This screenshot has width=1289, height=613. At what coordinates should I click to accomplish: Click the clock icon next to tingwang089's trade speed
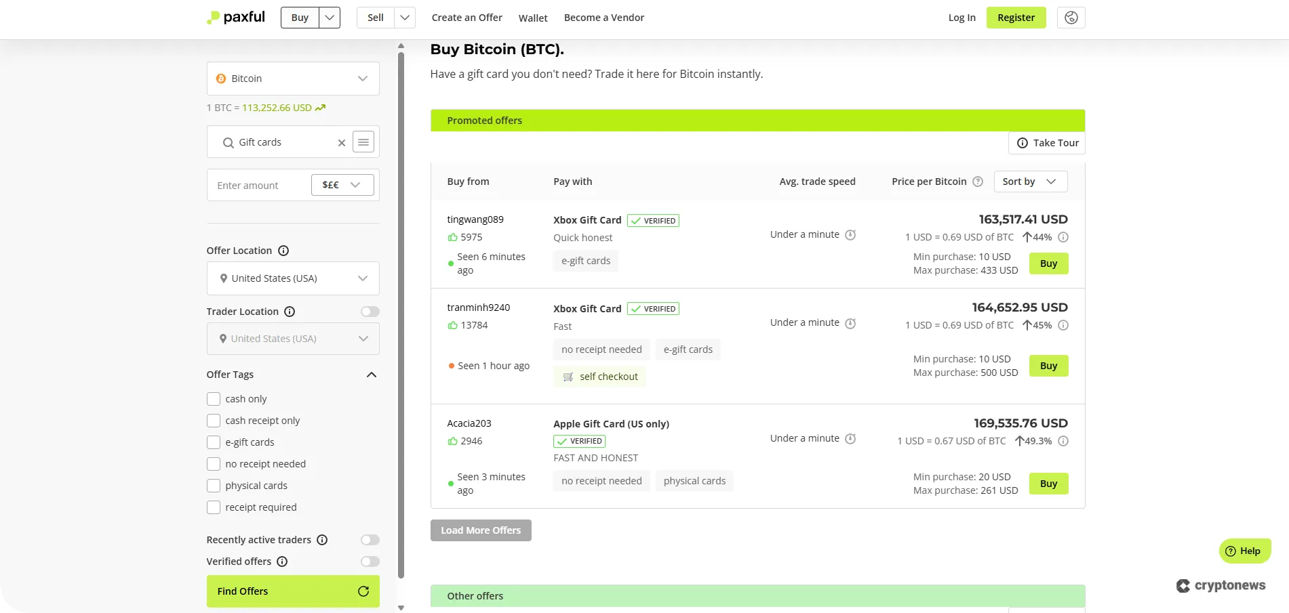pyautogui.click(x=851, y=234)
